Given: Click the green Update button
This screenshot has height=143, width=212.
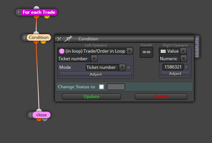Looking at the screenshot, I should coord(91,97).
